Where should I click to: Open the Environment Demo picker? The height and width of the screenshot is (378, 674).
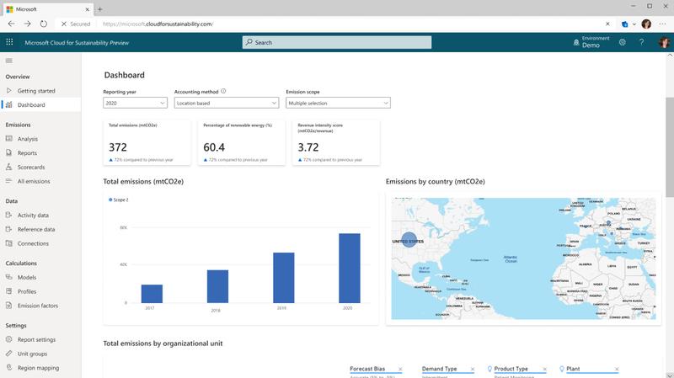(x=590, y=42)
